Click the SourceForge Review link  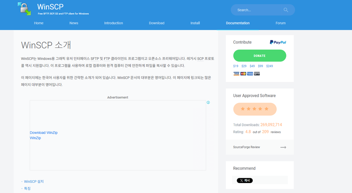tap(246, 147)
